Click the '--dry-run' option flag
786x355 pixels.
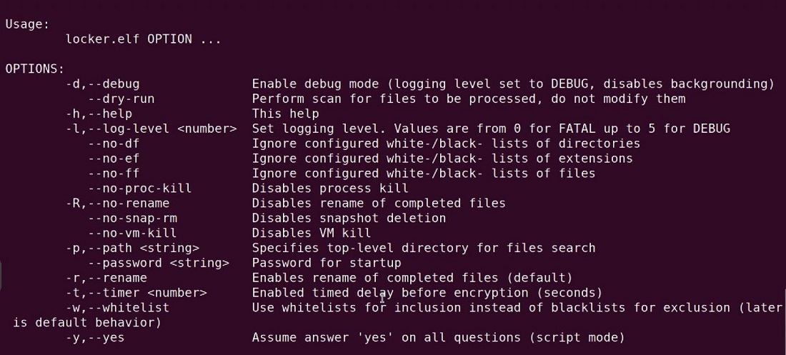tap(121, 99)
